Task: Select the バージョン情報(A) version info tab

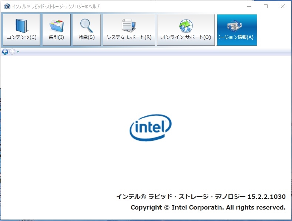Action: pos(237,30)
